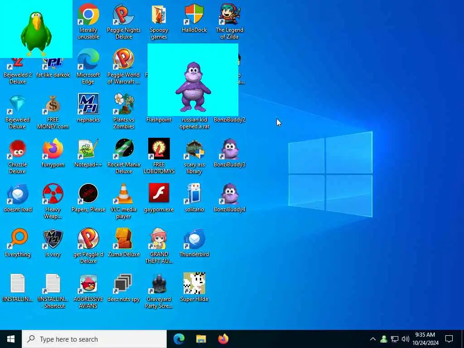Click the purple Bonzi gorilla character
This screenshot has height=348, width=464.
click(x=193, y=87)
